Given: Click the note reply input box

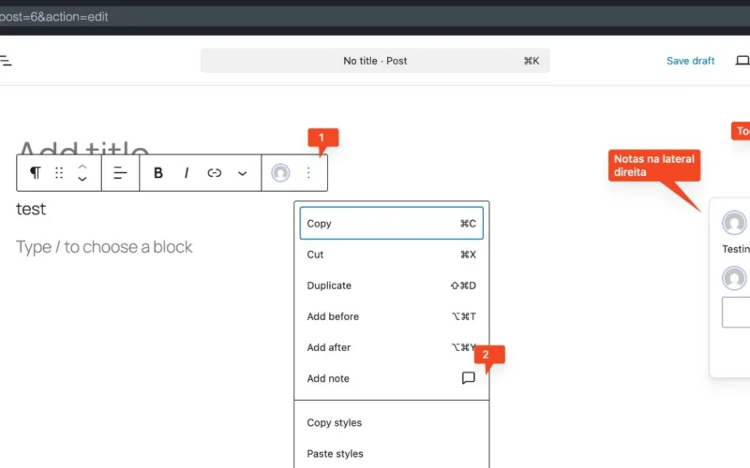Looking at the screenshot, I should [736, 313].
